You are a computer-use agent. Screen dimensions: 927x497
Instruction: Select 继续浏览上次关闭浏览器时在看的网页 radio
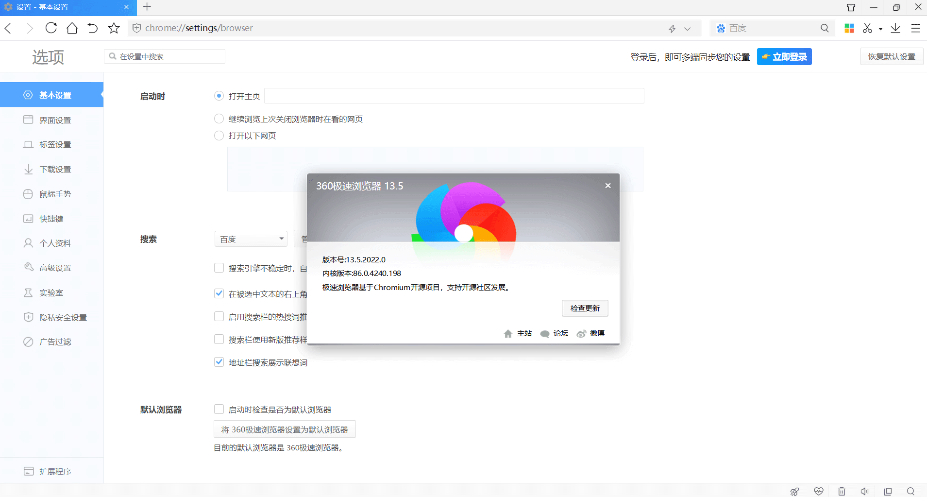tap(219, 119)
